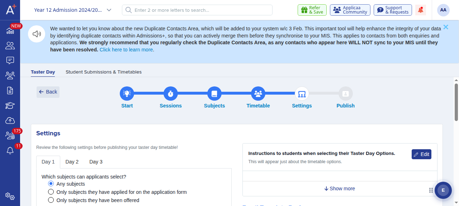The image size is (459, 206).
Task: Open the cloud upload sidebar icon
Action: [x=10, y=121]
